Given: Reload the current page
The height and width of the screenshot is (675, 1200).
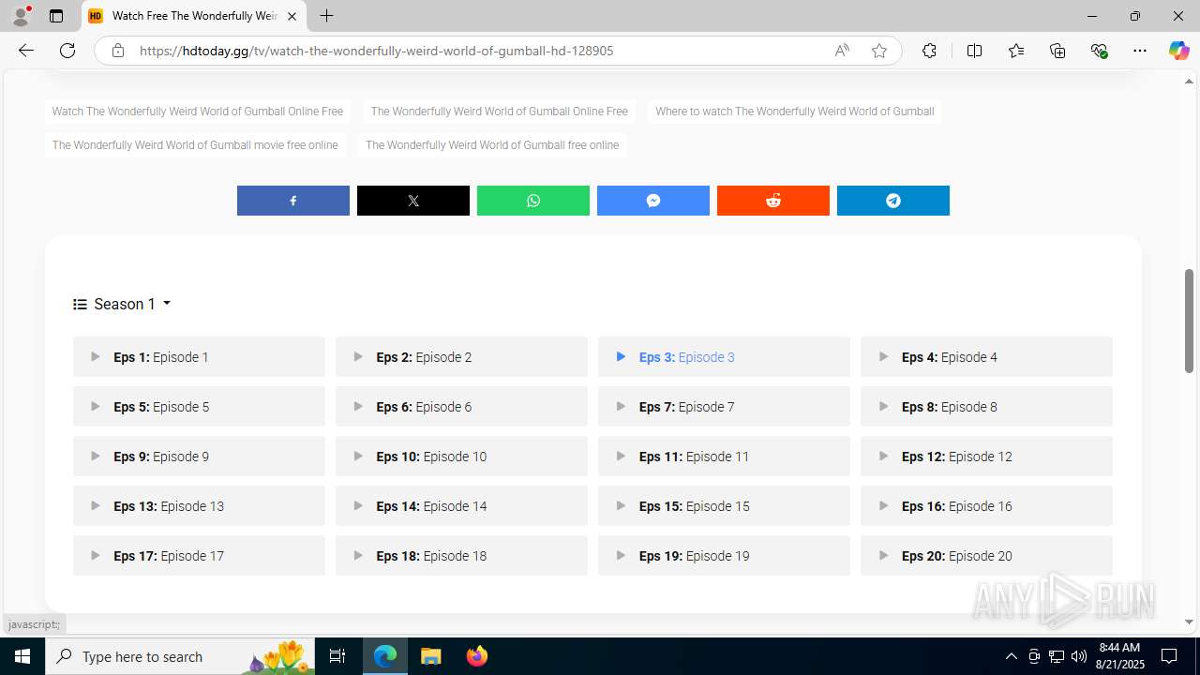Looking at the screenshot, I should pos(67,51).
